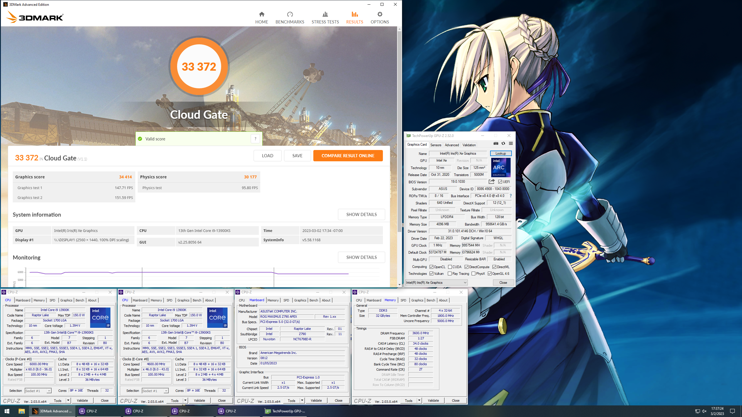Viewport: 742px width, 417px height.
Task: Click the fourth CPU-Z taskbar item
Action: [x=238, y=411]
